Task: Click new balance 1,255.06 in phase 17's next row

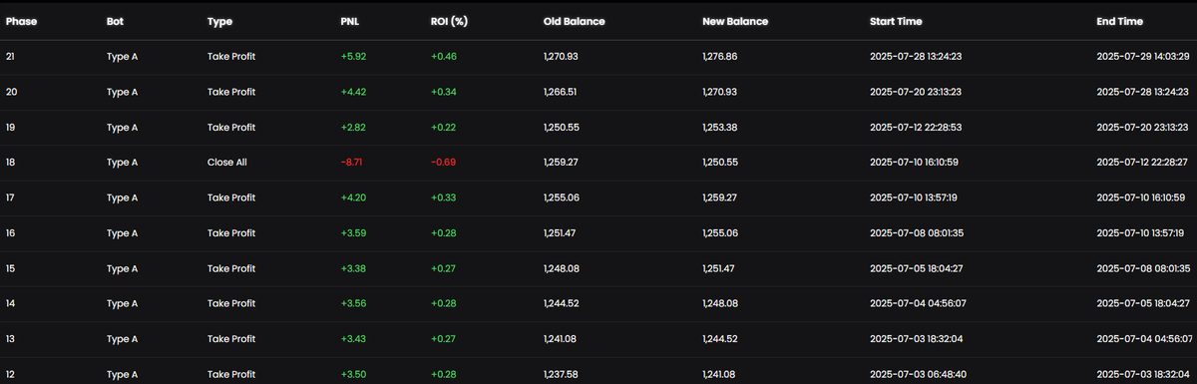Action: 720,232
